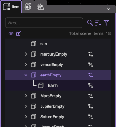This screenshot has height=127, width=116.
Task: Open the environment landscape tab
Action: [41, 7]
